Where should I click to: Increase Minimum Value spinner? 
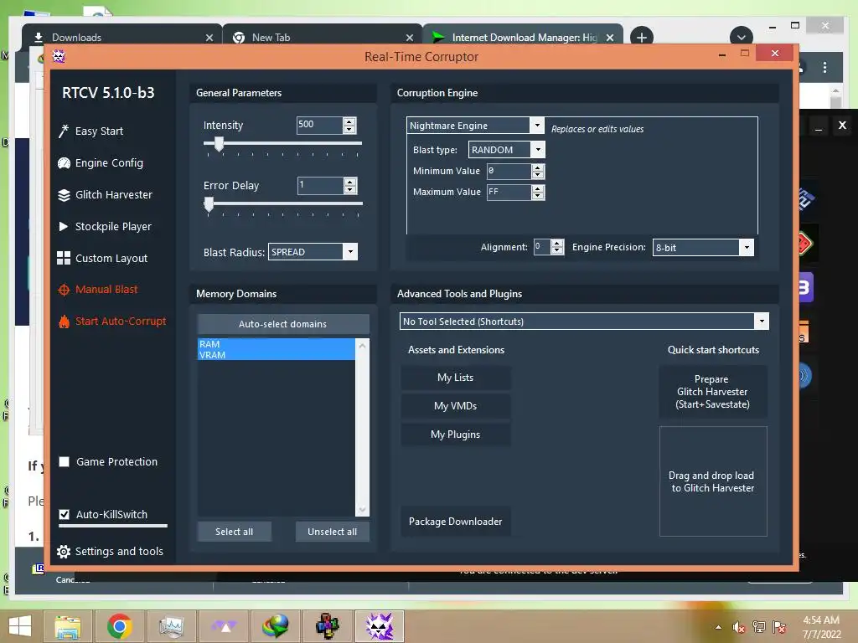538,167
